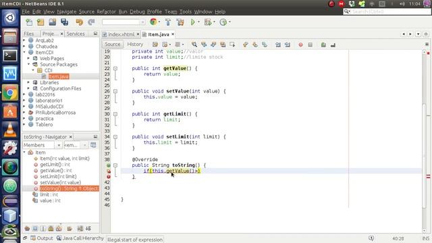Toggle Show Non-Public Members filter
432x243 pixels.
tap(51, 228)
